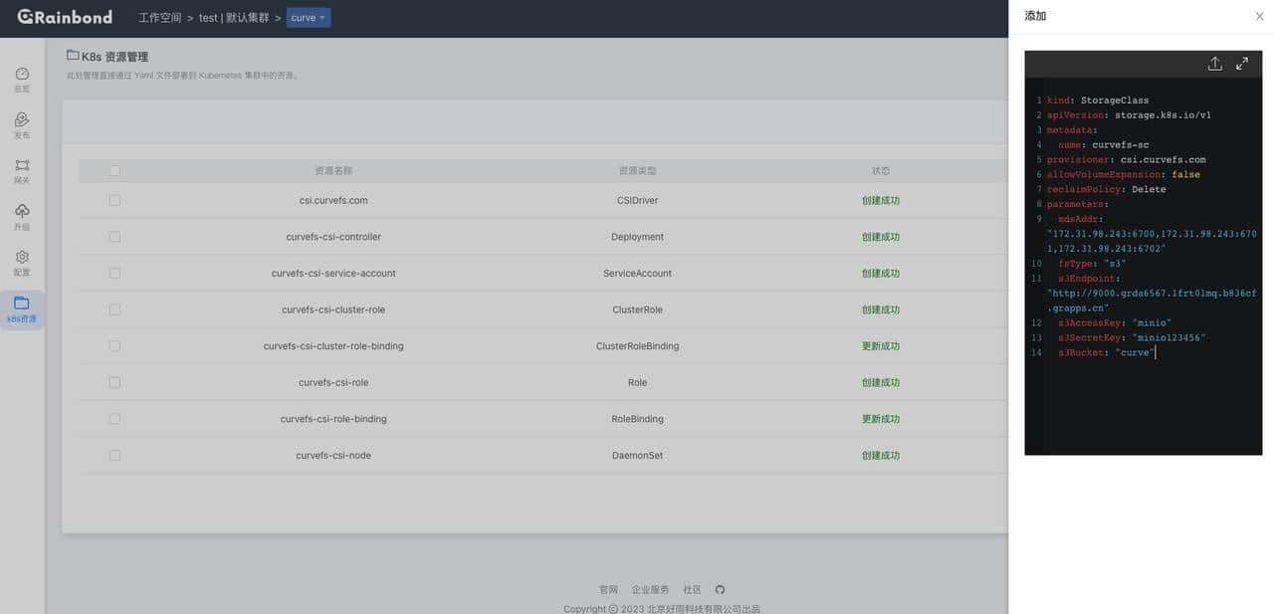Click the s3SecretKey "minio123456" line
The width and height of the screenshot is (1274, 614).
pos(1132,337)
